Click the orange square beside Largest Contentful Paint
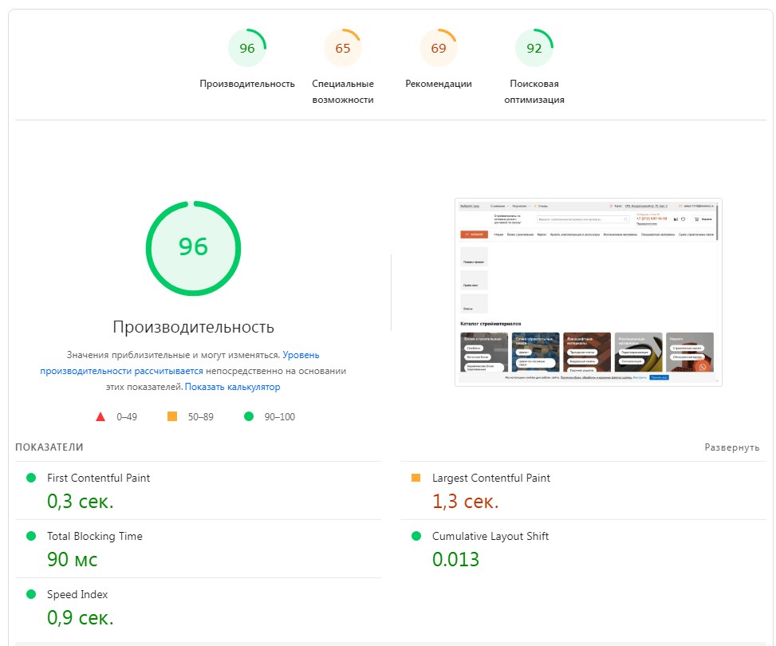Screen dimensions: 776x646 (416, 478)
